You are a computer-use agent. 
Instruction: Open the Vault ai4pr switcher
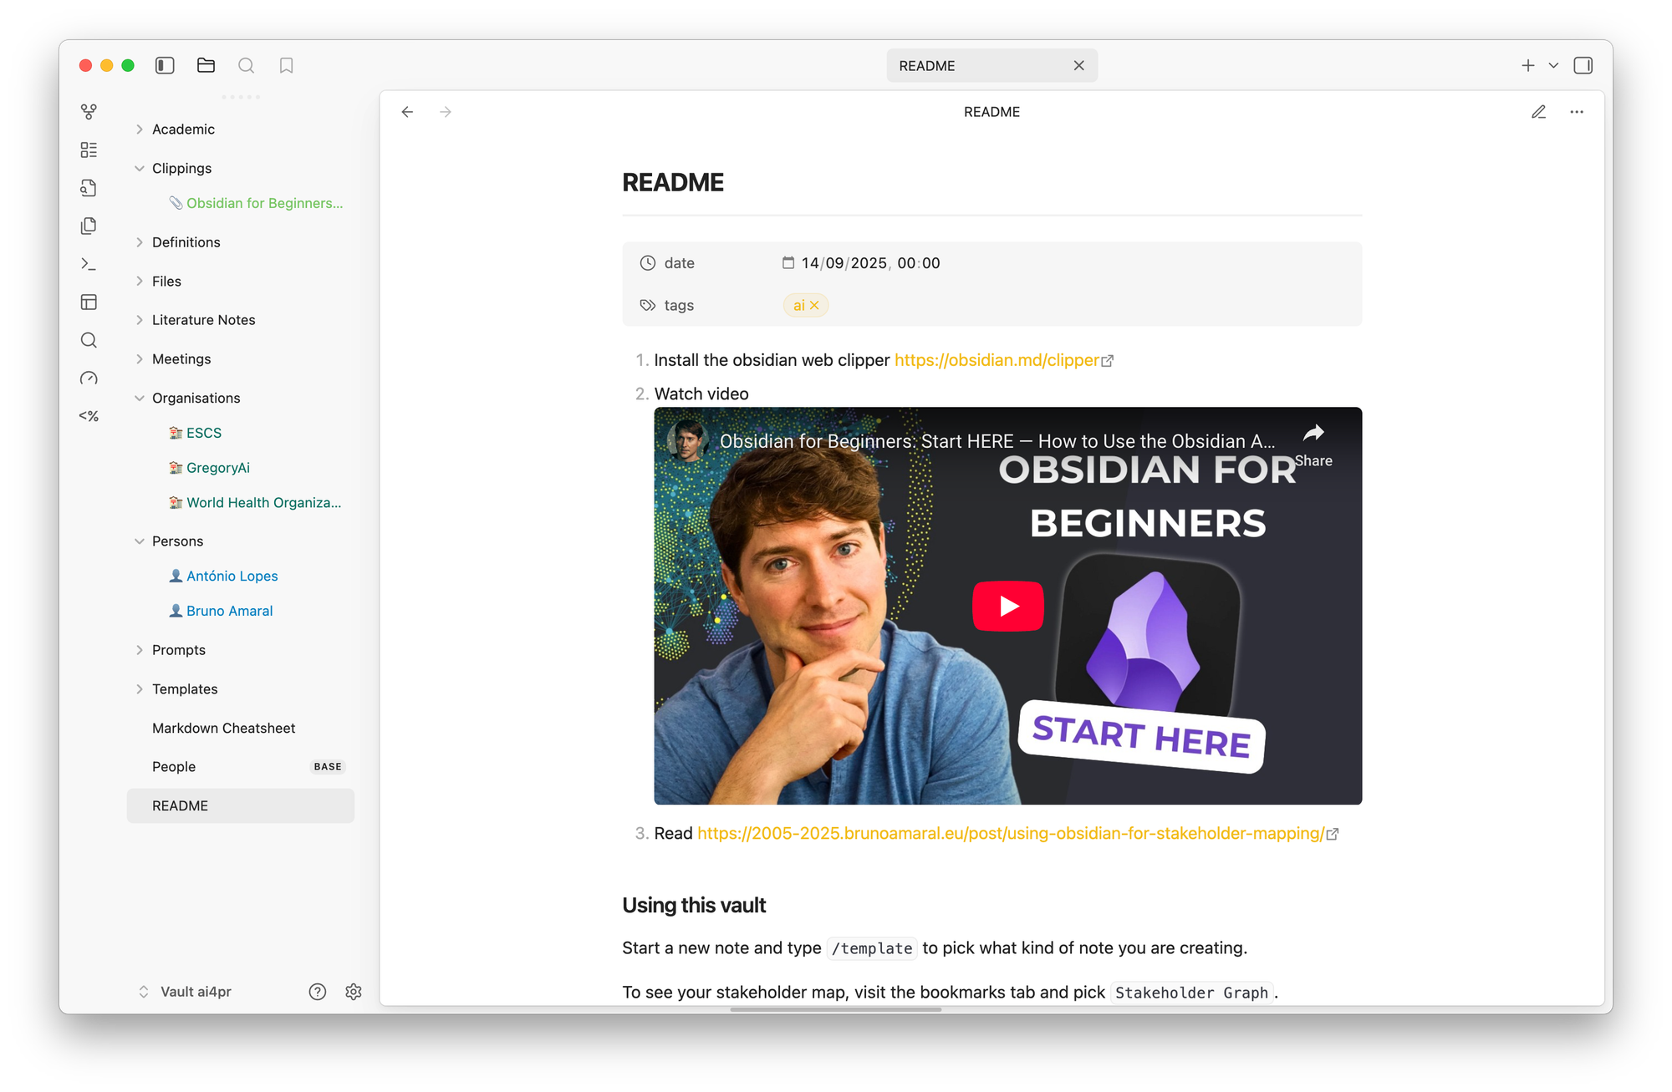[x=186, y=992]
